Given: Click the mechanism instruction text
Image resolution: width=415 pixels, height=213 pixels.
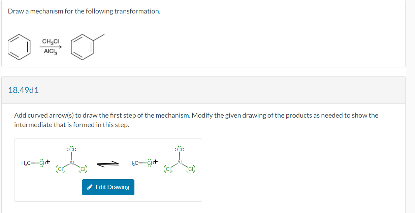Looking at the screenshot, I should (196, 120).
